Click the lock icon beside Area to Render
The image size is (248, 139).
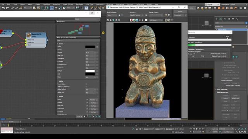(x=120, y=15)
